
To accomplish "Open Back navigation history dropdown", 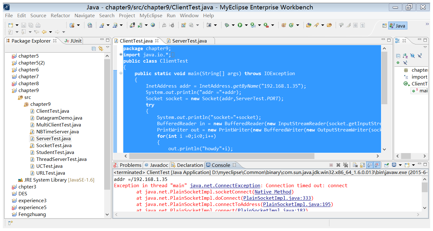I will pyautogui.click(x=50, y=32).
